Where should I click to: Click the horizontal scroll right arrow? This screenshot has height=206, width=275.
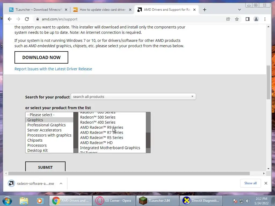click(x=264, y=174)
